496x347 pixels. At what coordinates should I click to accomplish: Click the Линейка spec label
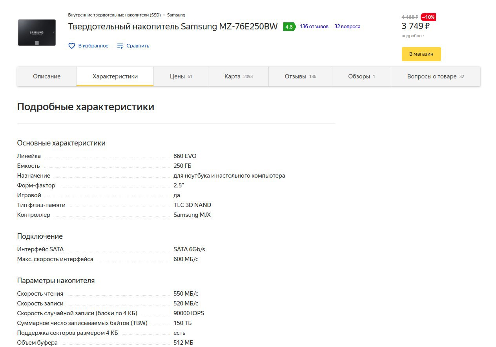click(x=29, y=156)
